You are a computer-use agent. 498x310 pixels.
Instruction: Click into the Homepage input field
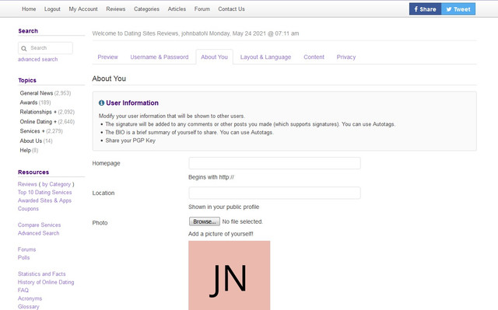point(275,163)
